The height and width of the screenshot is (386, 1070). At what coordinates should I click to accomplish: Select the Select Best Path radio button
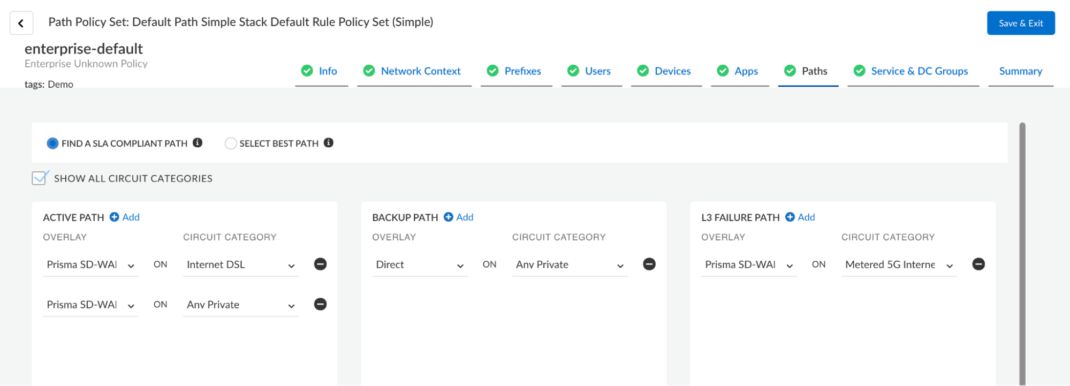[231, 143]
